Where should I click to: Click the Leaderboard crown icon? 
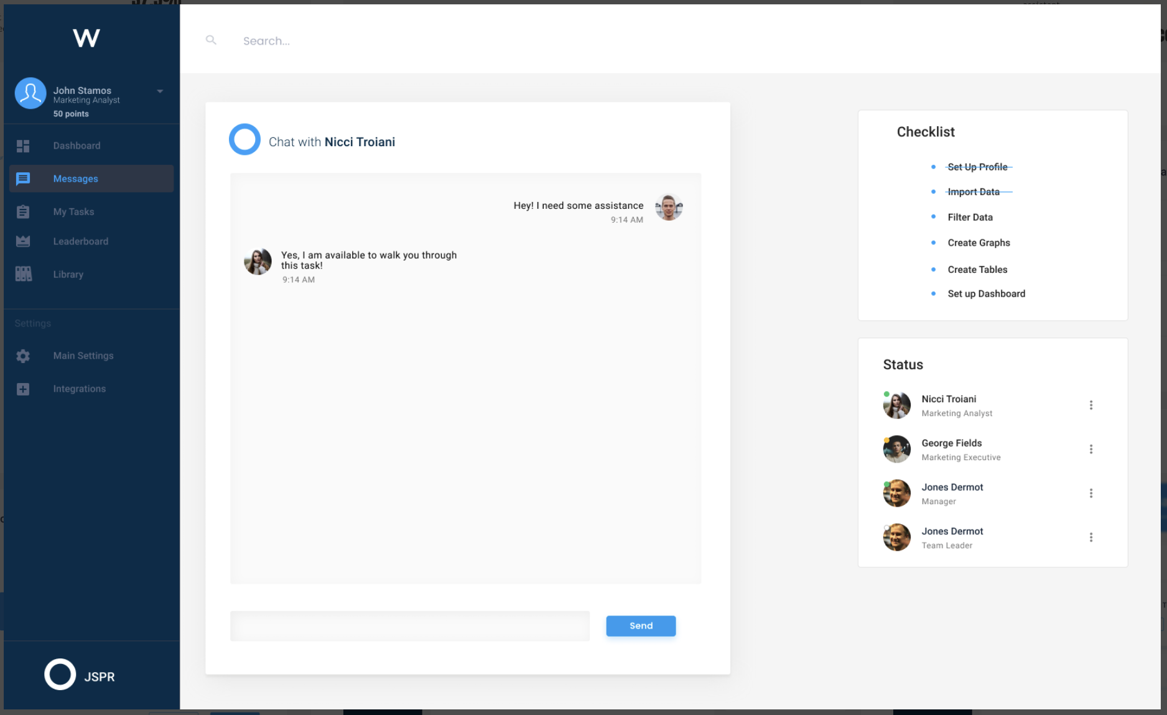[x=23, y=241]
